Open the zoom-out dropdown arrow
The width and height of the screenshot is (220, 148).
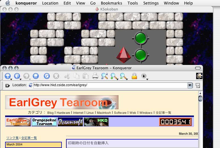(127, 80)
